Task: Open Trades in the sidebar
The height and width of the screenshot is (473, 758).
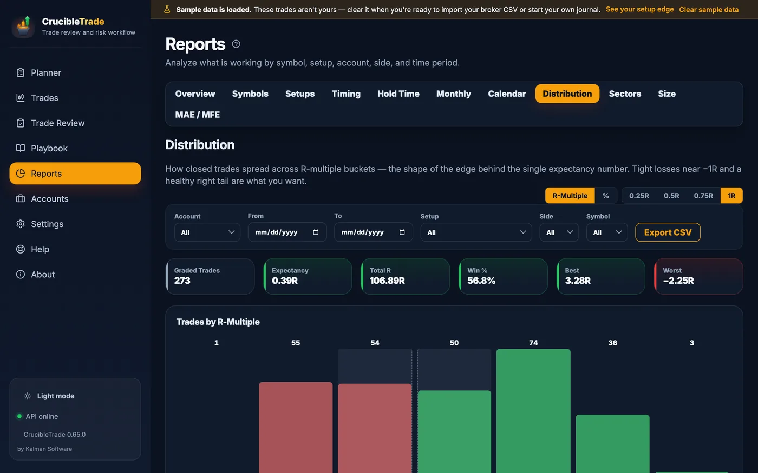Action: coord(75,98)
